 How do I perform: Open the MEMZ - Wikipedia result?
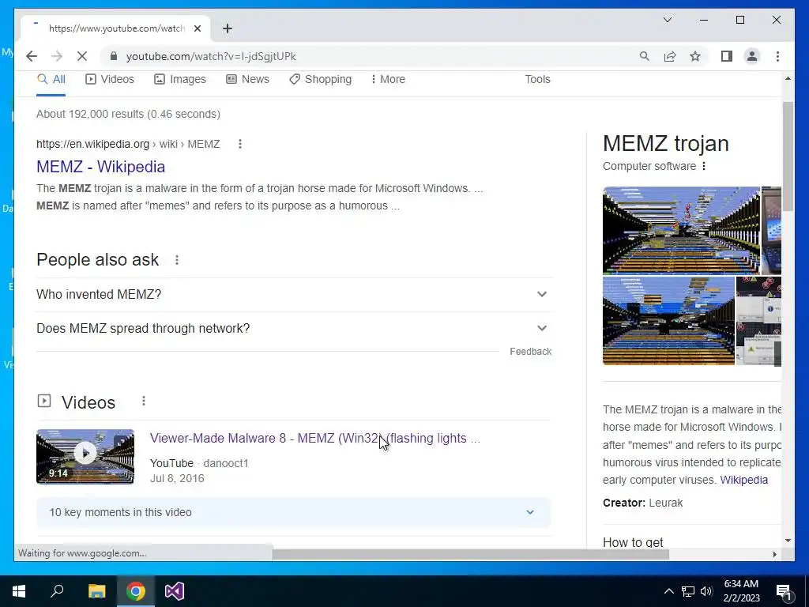[x=100, y=167]
